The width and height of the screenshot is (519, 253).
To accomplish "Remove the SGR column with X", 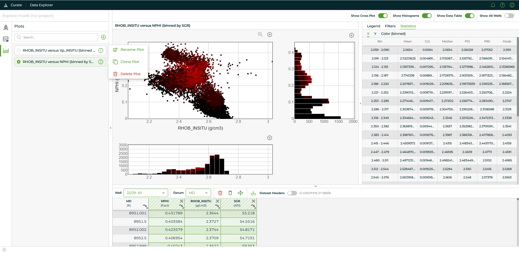I will [x=253, y=201].
